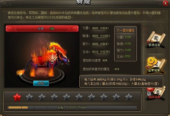The height and width of the screenshot is (116, 170).
Task: Click the tenth gray star
Action: [x=129, y=97]
